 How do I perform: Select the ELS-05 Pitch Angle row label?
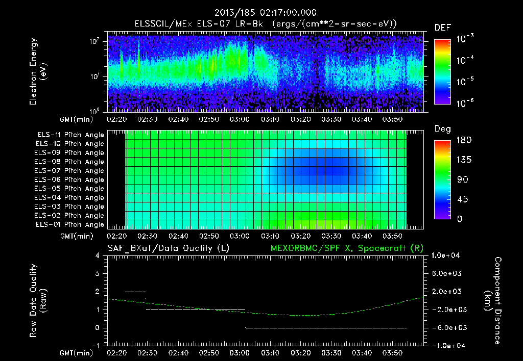tap(69, 189)
